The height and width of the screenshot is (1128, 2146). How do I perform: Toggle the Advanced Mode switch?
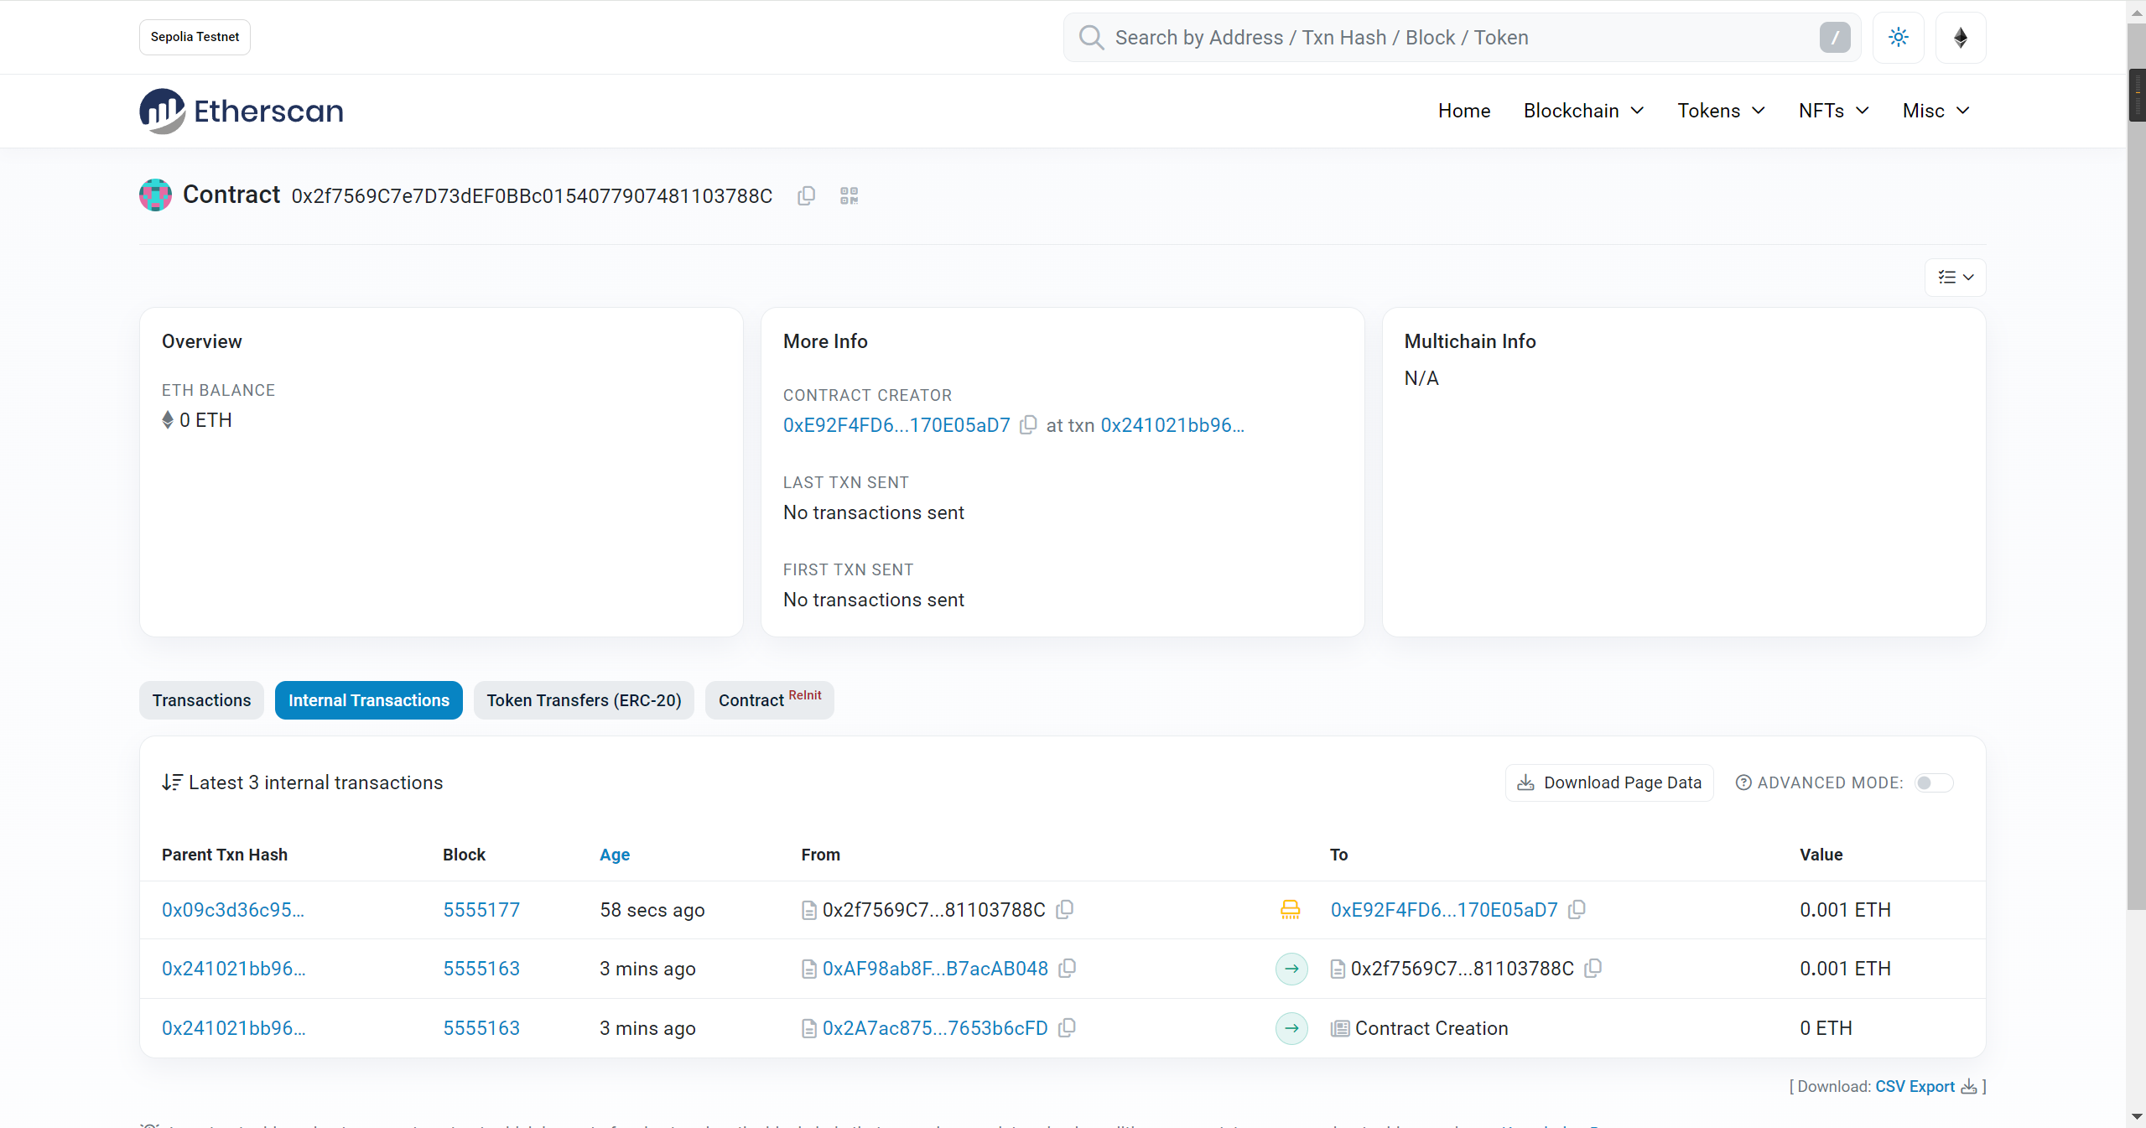point(1934,782)
